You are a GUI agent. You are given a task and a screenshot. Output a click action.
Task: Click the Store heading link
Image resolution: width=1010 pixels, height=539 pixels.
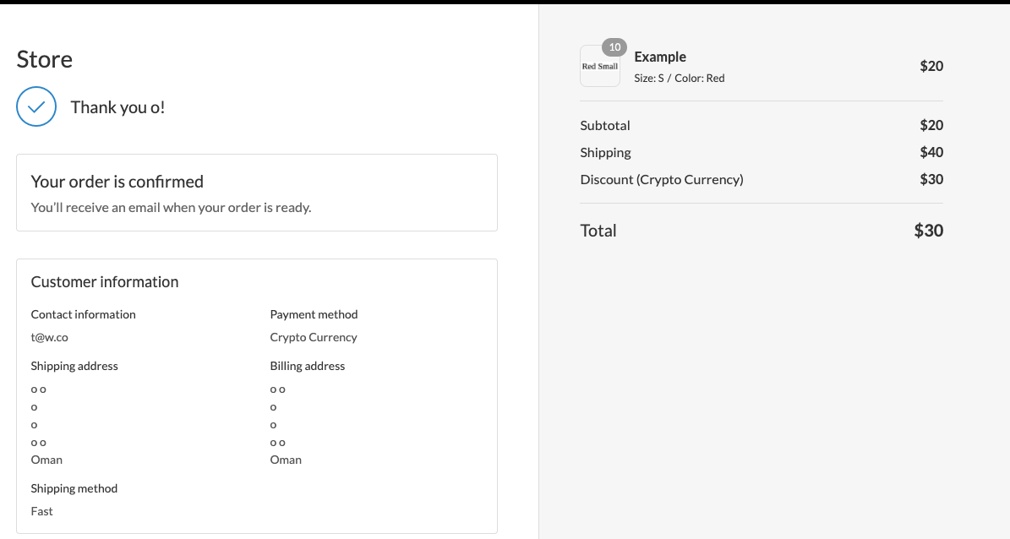tap(45, 59)
